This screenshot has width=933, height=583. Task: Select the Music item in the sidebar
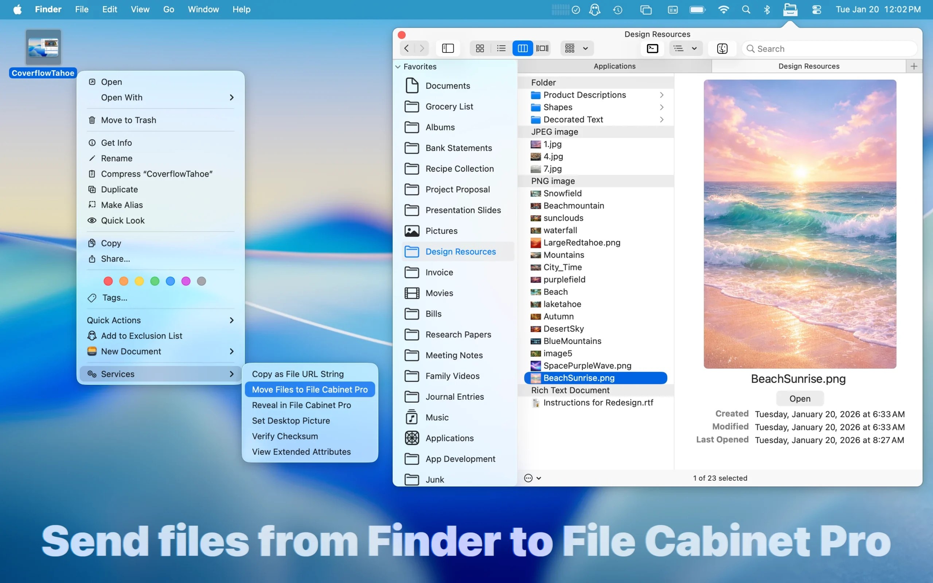(x=437, y=417)
